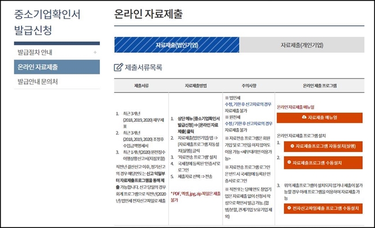This screenshot has height=228, width=375.
Task: Click the 자료제출방법 column header
Action: click(x=196, y=85)
